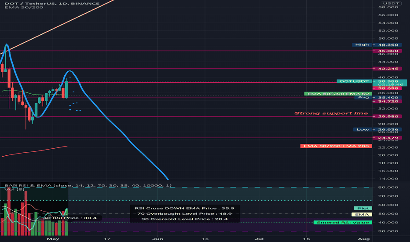Click the yellow EMA label in RSI pane

[362, 215]
